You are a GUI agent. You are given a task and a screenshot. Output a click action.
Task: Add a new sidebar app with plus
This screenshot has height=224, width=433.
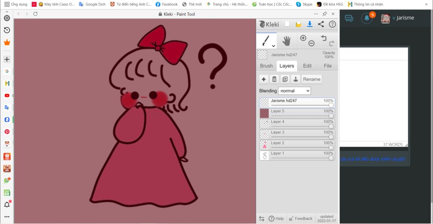(7, 59)
